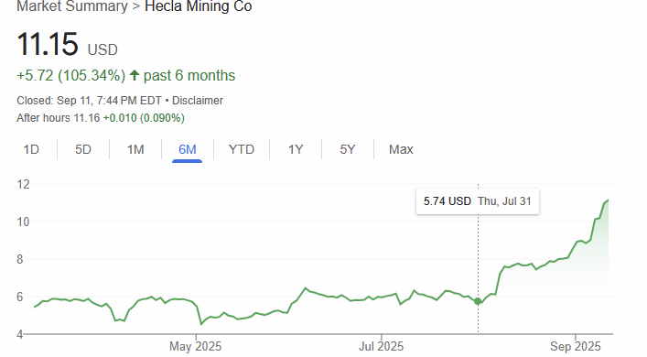
Task: Click the green up-arrow trend icon
Action: (135, 75)
